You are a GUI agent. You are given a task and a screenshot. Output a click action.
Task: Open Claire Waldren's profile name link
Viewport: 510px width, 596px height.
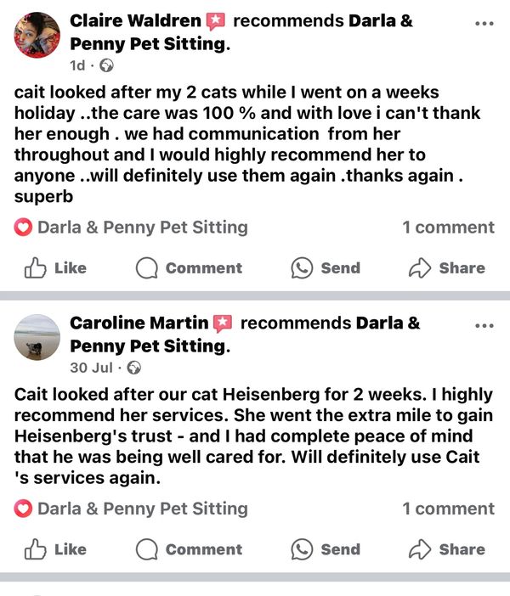[x=135, y=21]
